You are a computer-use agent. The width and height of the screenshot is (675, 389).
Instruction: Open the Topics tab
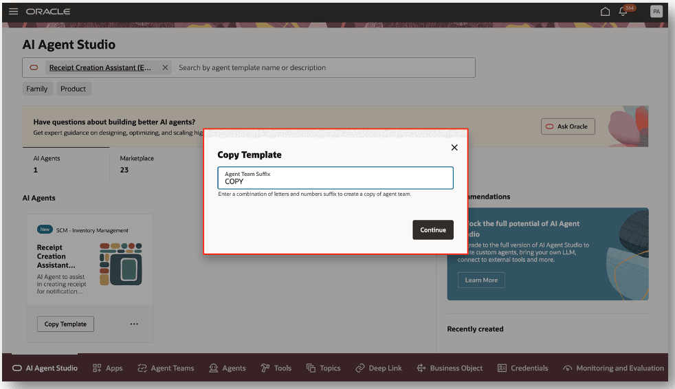(x=323, y=368)
